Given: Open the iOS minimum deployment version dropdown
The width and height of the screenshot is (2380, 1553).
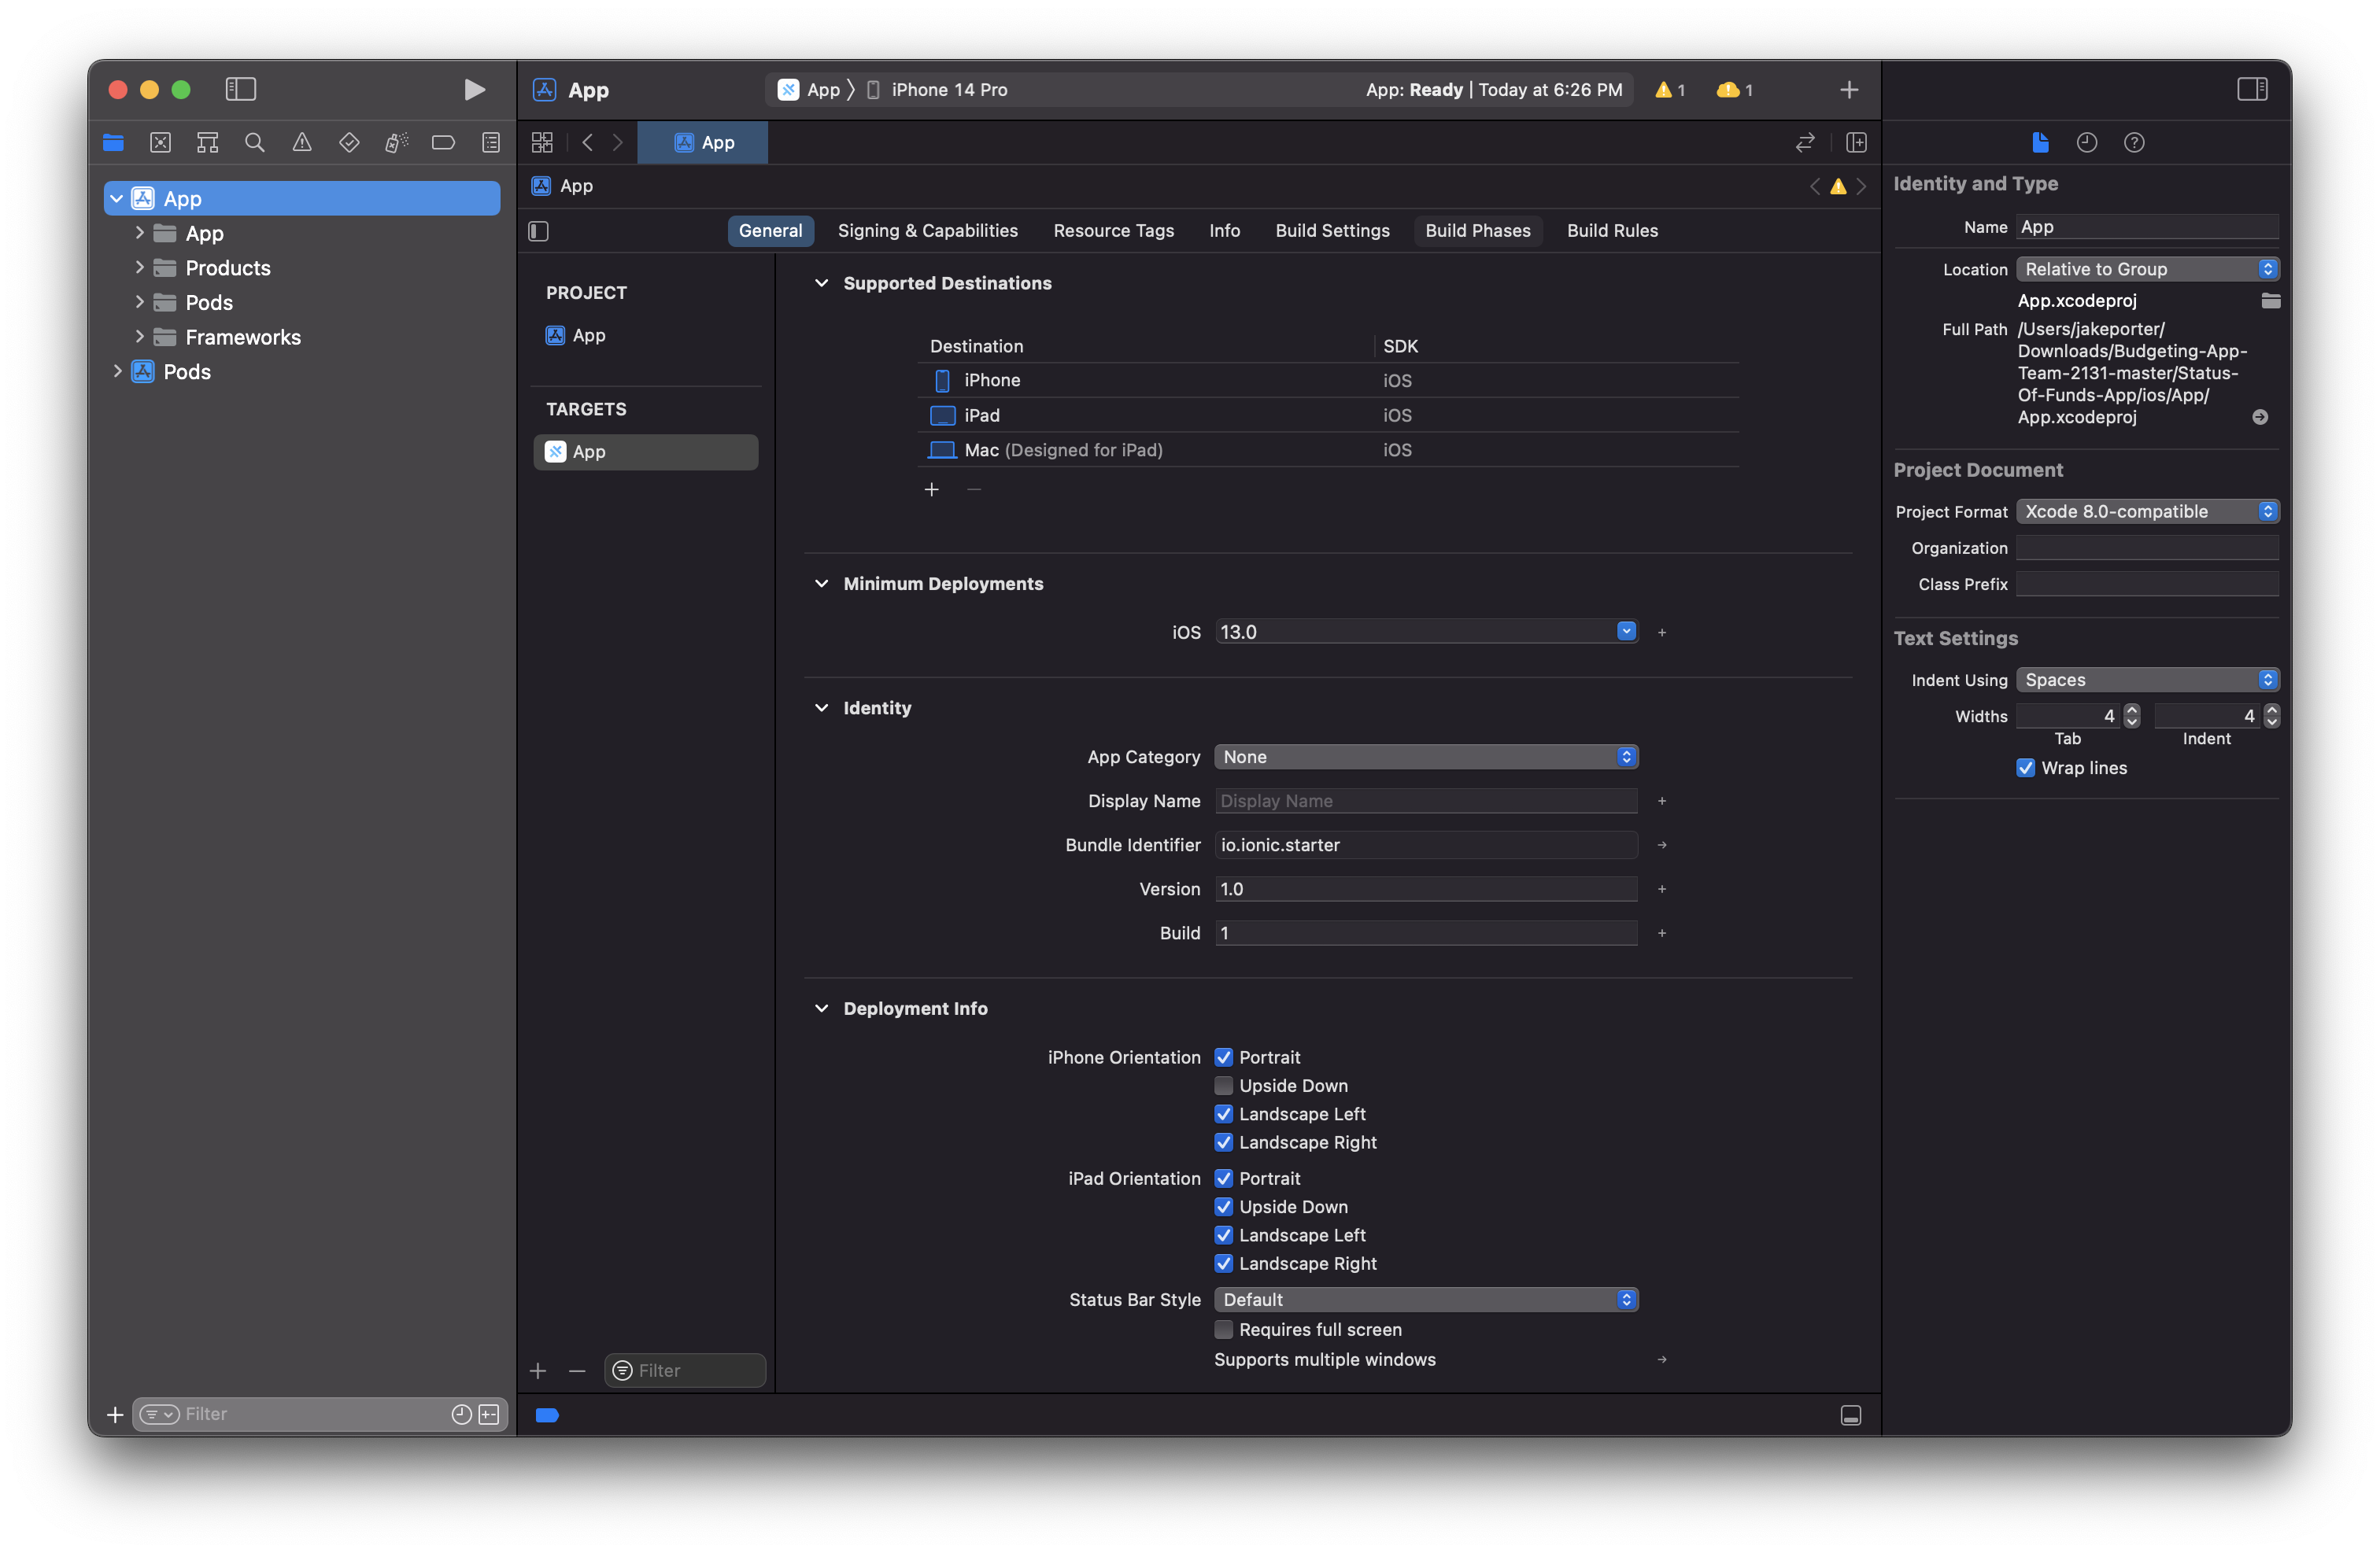Looking at the screenshot, I should pos(1626,631).
